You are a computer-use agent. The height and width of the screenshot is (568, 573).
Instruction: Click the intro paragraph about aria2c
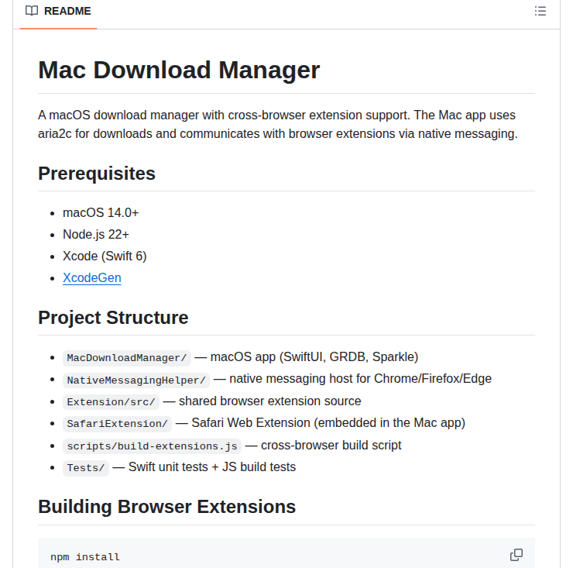278,124
